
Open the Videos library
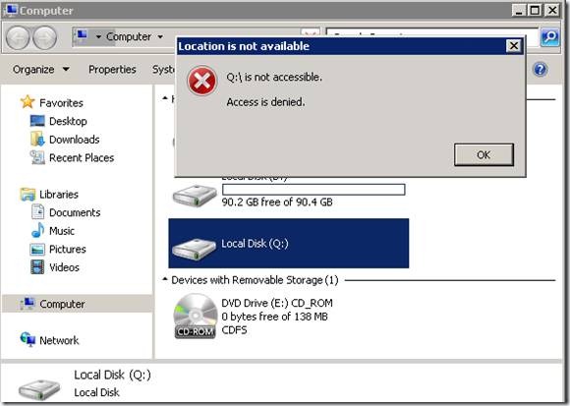(x=64, y=267)
